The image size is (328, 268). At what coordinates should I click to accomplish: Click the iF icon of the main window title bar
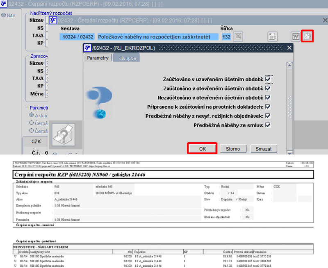coord(4,4)
